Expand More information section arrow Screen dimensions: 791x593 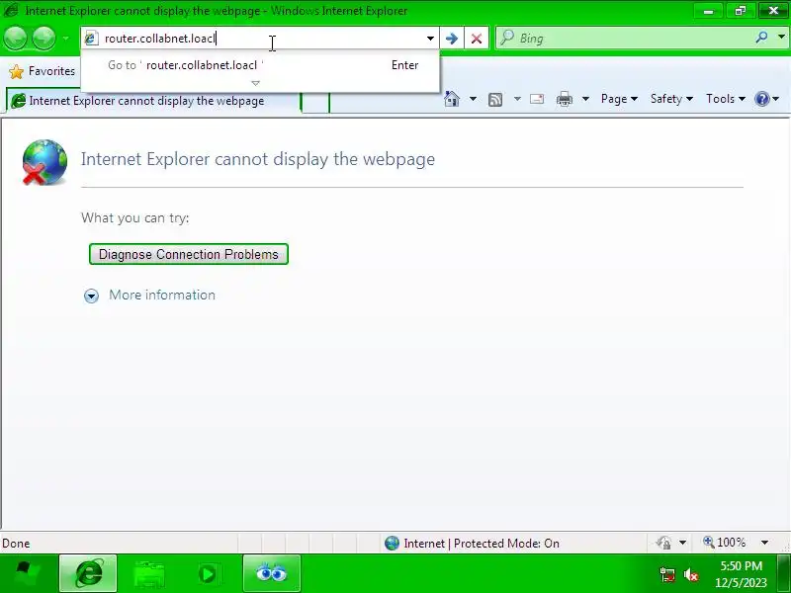click(91, 296)
